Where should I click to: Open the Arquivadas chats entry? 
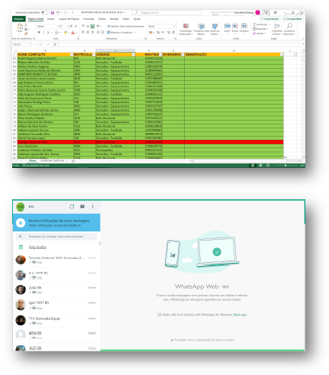pos(56,247)
